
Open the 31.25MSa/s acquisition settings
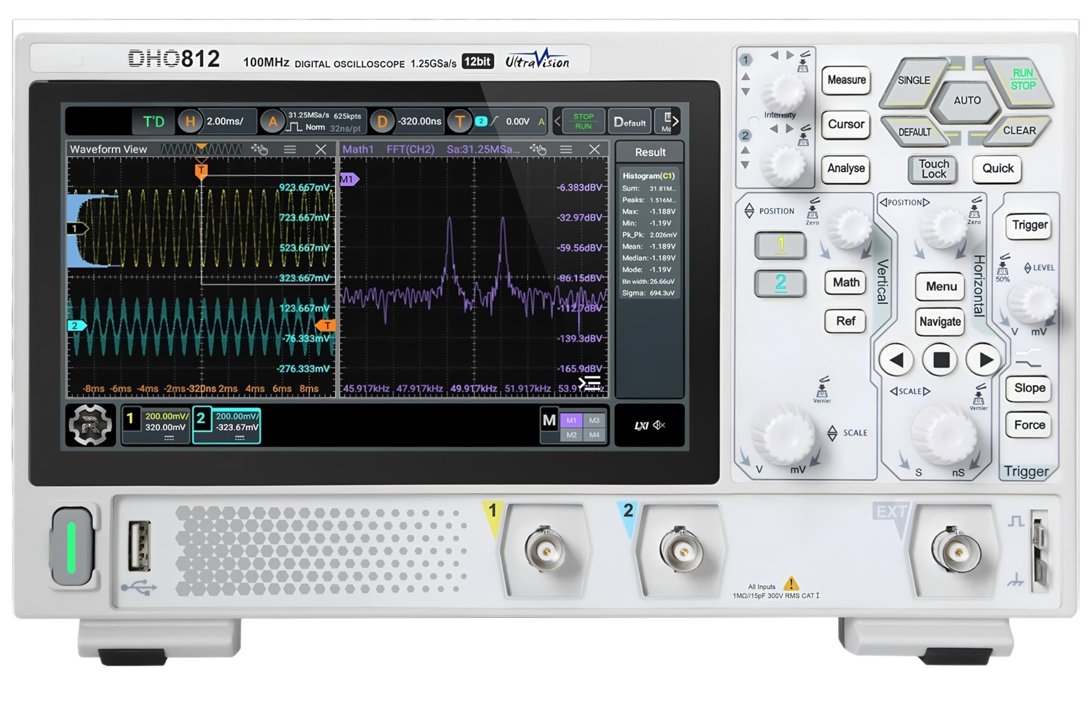(324, 121)
